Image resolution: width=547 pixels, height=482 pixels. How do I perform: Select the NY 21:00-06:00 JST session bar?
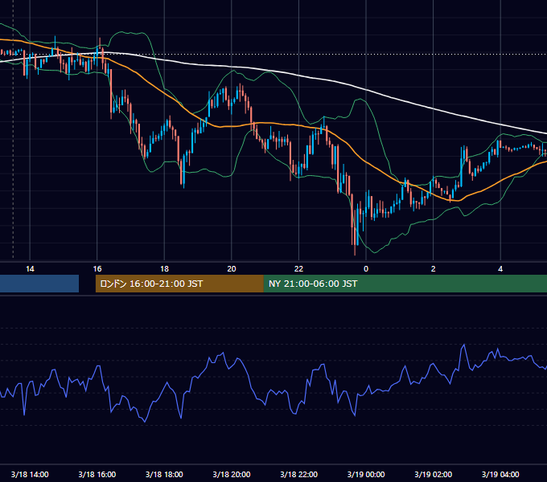[x=405, y=284]
